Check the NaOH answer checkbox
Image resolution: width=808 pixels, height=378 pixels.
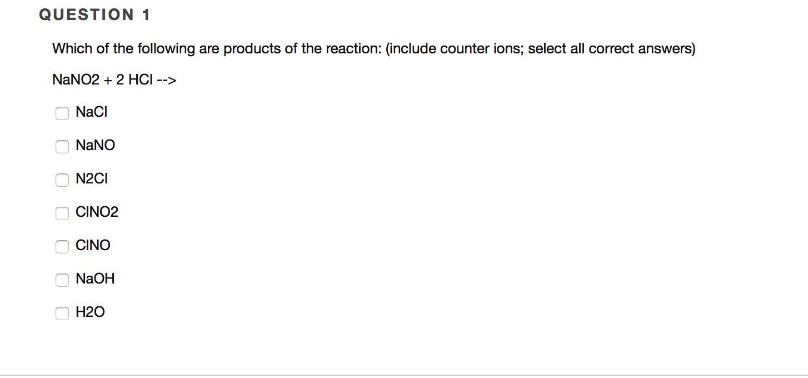[62, 280]
